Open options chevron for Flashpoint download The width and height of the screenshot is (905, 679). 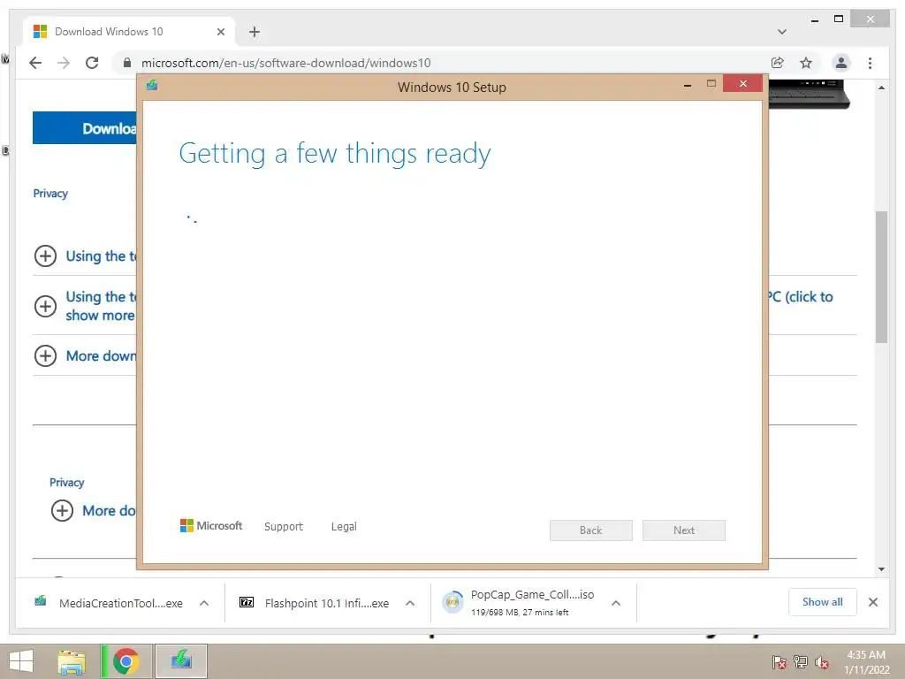click(x=410, y=603)
